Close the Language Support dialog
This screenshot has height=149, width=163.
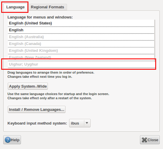[x=150, y=140]
